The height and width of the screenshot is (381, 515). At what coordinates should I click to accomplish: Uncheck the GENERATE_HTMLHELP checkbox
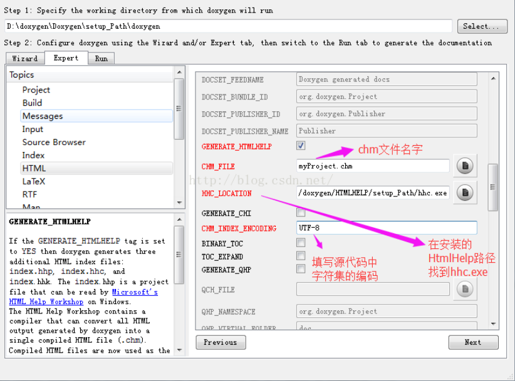pyautogui.click(x=301, y=145)
